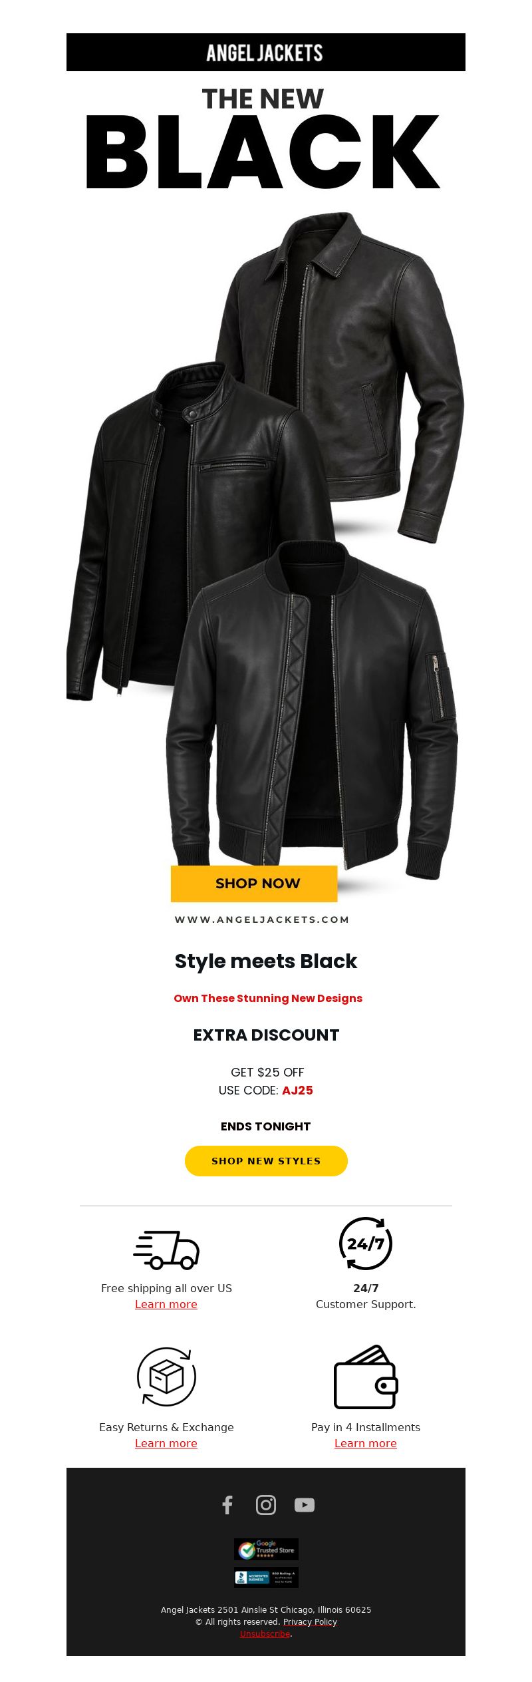The image size is (532, 1682).
Task: Click the bomber jacket with sleeve zipper
Action: point(313,712)
